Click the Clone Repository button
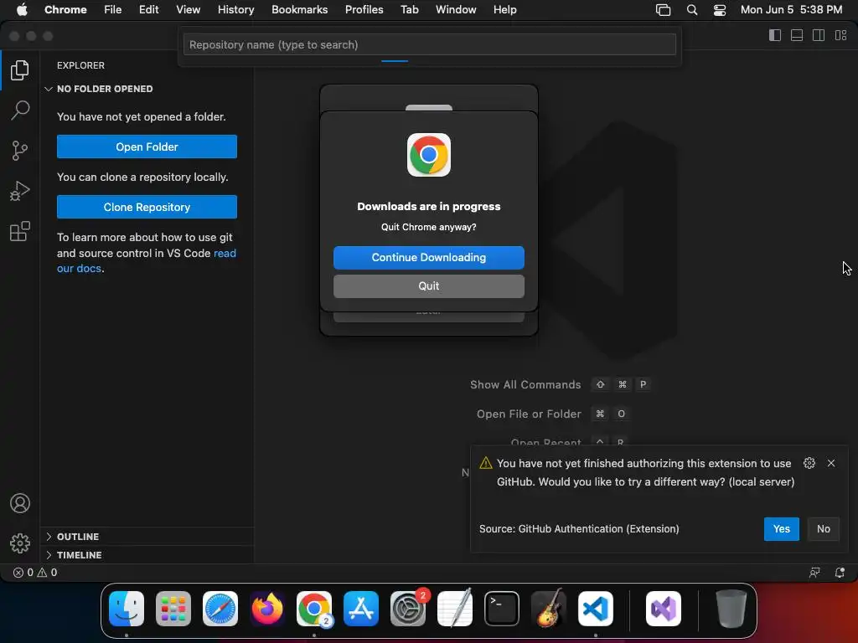 click(x=147, y=207)
